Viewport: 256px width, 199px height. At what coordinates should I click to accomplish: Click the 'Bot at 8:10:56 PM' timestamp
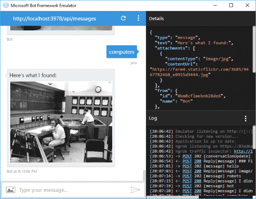click(x=22, y=171)
